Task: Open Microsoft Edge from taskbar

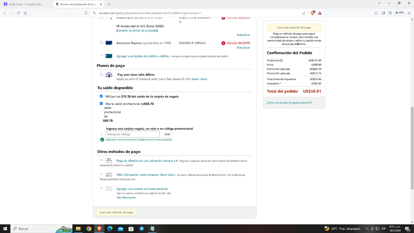Action: [x=110, y=229]
